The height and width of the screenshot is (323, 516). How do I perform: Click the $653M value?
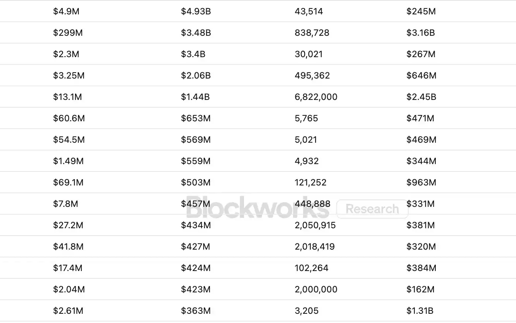pos(196,118)
